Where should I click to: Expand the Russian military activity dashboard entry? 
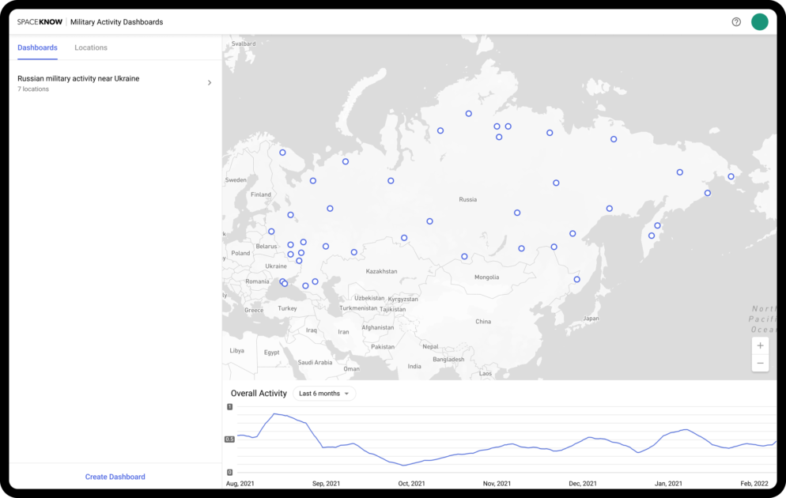click(x=209, y=82)
